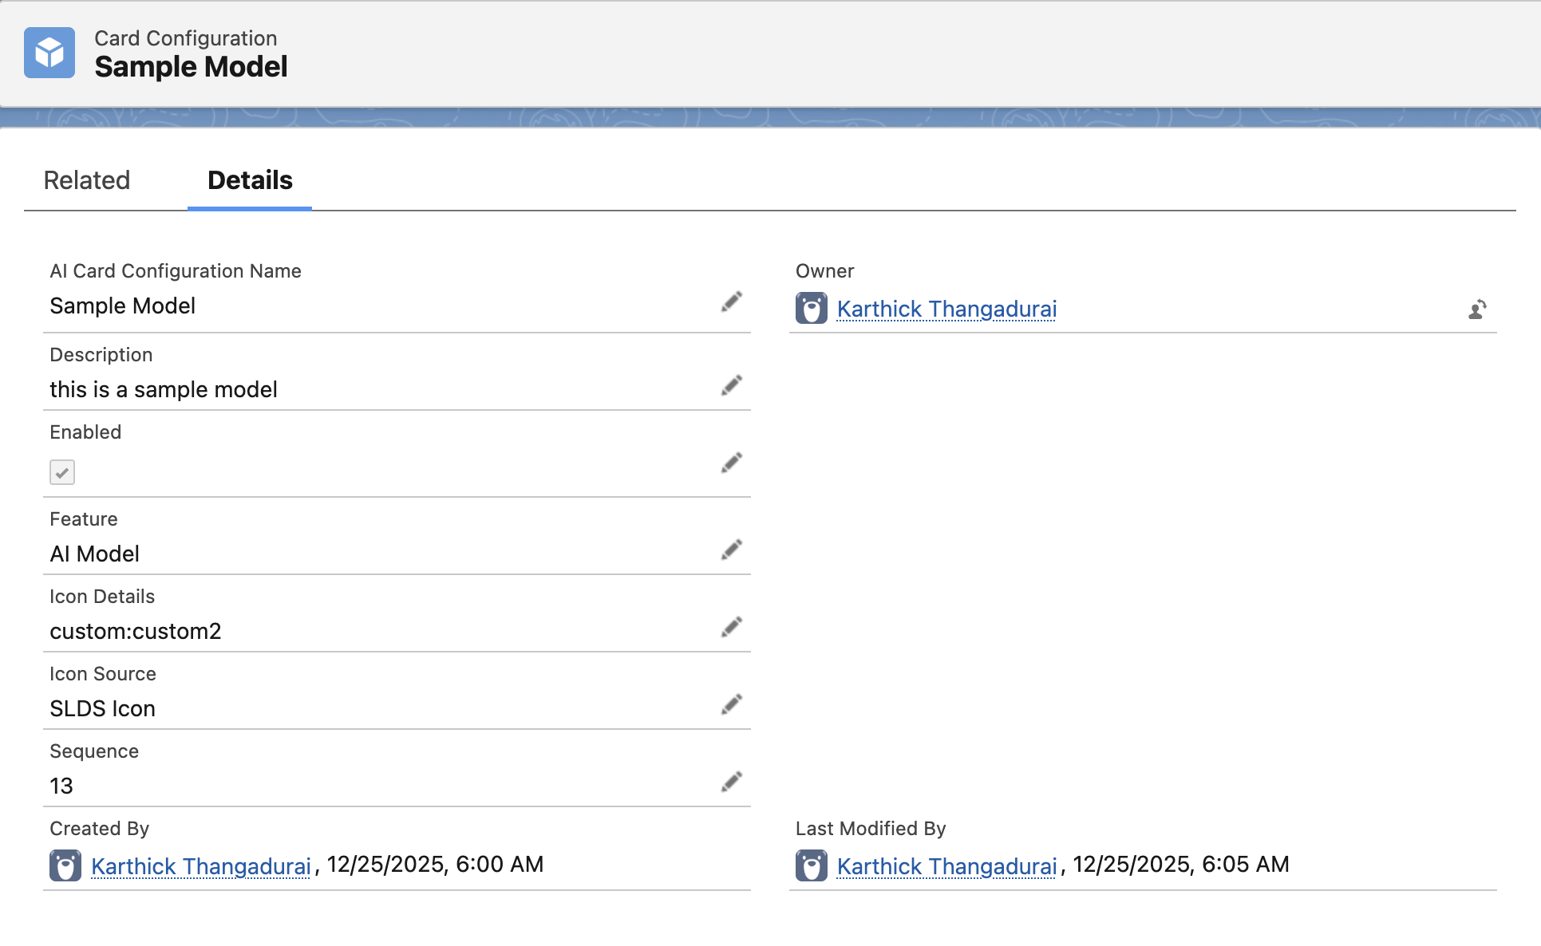1541x946 pixels.
Task: Click the Last Modified By avatar icon
Action: [811, 865]
